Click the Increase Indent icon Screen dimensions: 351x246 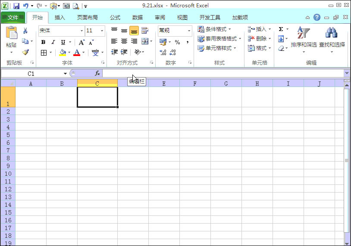point(124,52)
